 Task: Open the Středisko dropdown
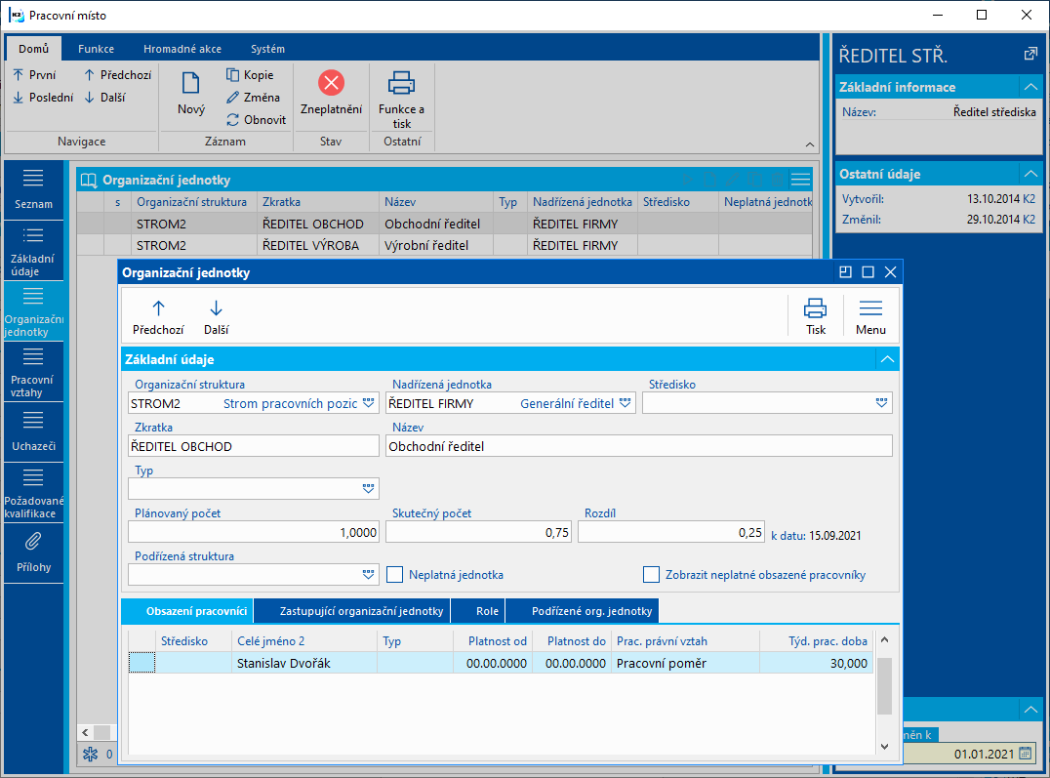pyautogui.click(x=881, y=402)
